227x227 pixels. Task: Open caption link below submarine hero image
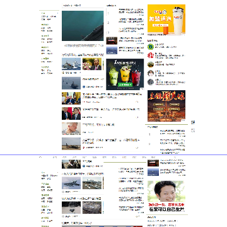(84, 45)
